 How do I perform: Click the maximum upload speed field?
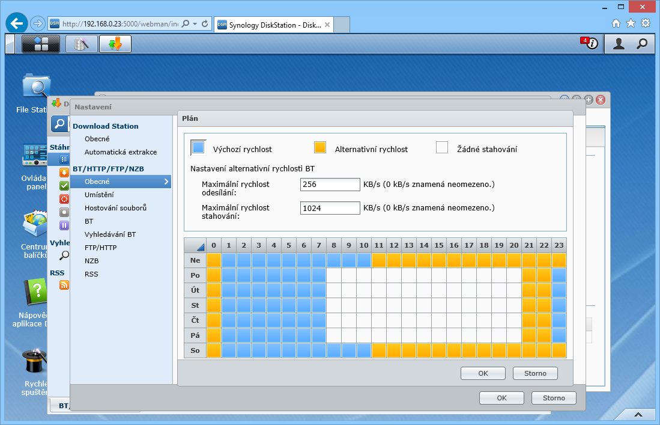pyautogui.click(x=330, y=184)
